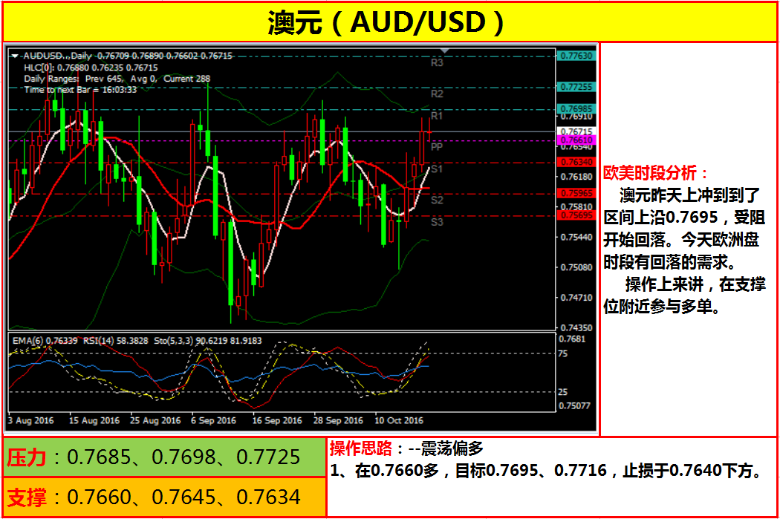Select the R3 pivot label
This screenshot has height=519, width=780.
[437, 62]
